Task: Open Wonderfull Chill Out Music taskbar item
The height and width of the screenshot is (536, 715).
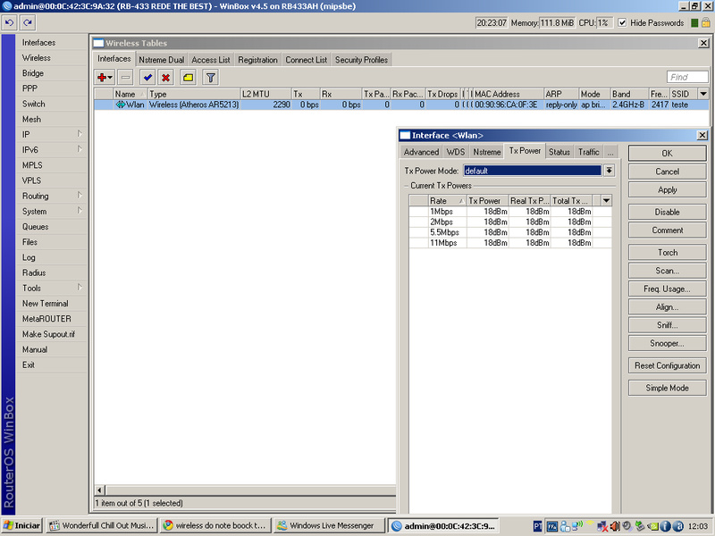Action: tap(102, 525)
